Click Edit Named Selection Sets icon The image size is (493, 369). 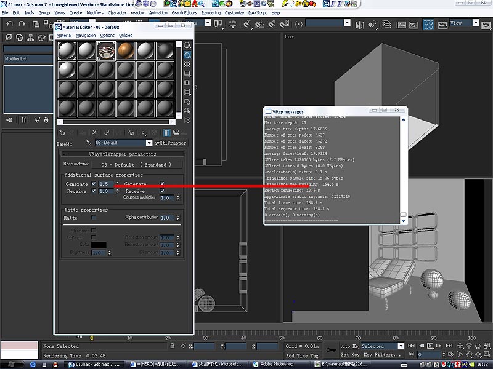click(299, 24)
